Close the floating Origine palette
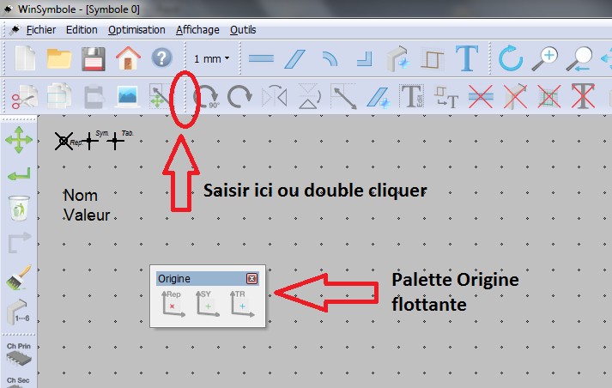The width and height of the screenshot is (612, 388). point(251,279)
